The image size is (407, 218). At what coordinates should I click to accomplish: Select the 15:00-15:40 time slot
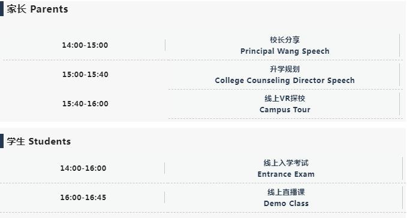[x=85, y=75]
